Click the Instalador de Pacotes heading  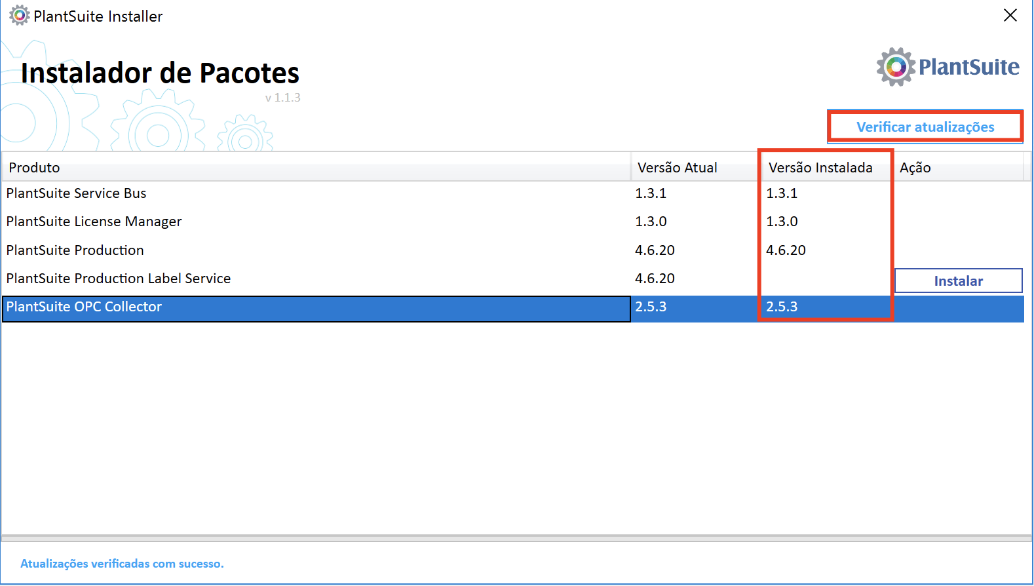[x=160, y=73]
